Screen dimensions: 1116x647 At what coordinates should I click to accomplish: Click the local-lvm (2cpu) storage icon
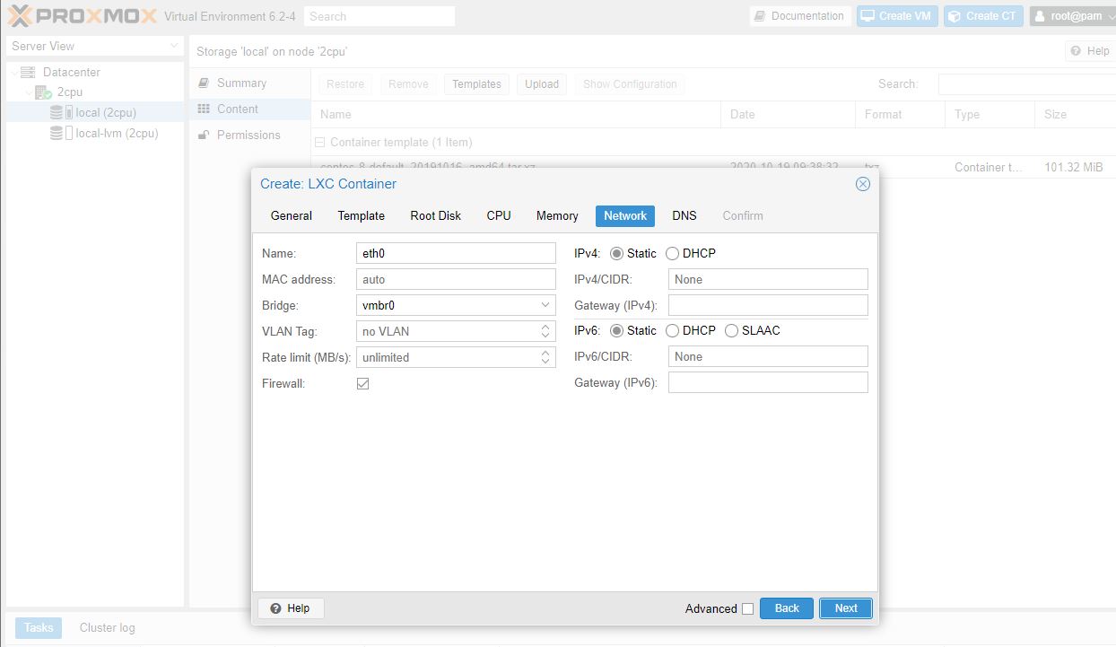60,133
